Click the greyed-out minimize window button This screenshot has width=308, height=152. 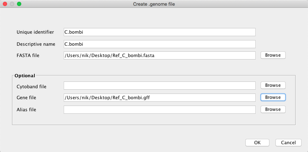point(12,4)
